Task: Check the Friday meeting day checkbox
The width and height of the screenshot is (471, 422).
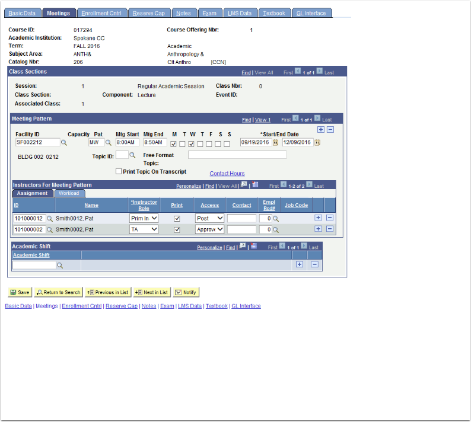Action: click(209, 144)
